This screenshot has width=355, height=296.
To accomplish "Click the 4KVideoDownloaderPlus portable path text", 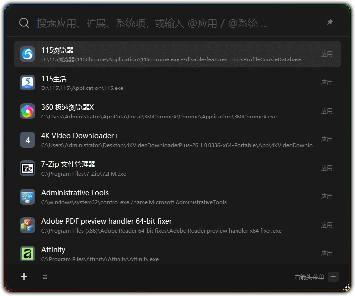I will [x=179, y=145].
